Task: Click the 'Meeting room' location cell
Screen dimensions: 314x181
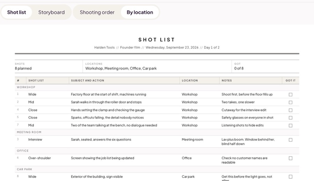Action: point(192,139)
